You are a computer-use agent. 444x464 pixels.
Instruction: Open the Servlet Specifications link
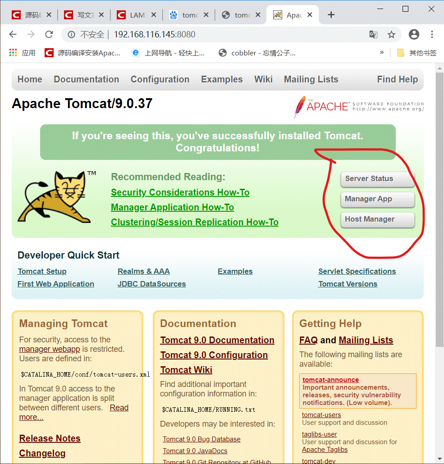click(357, 271)
